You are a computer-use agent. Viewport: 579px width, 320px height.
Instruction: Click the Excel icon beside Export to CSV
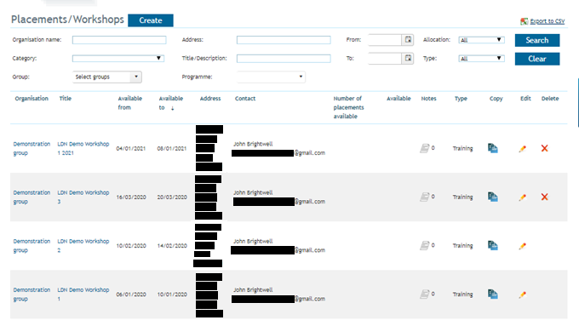click(x=524, y=21)
